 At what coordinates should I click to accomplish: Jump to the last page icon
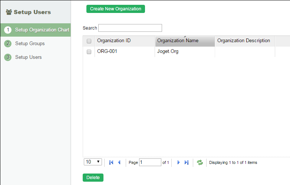[x=187, y=162]
